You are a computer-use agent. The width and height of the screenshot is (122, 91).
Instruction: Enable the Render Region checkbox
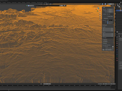point(108,16)
